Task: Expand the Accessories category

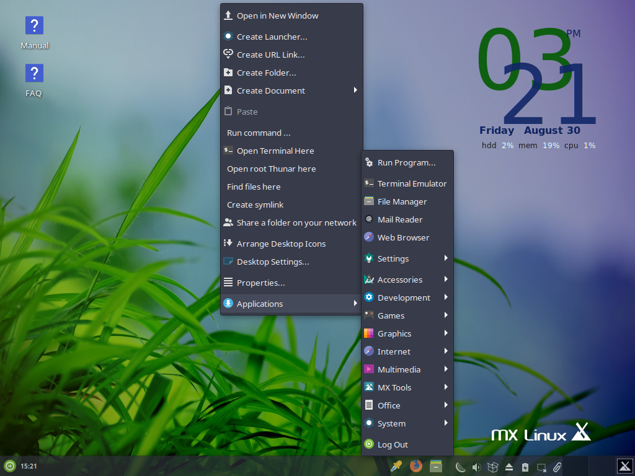Action: 407,280
